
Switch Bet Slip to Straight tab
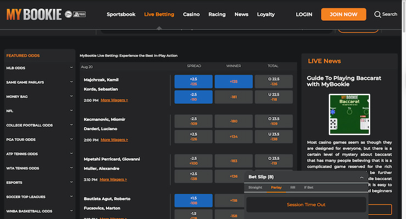(255, 187)
